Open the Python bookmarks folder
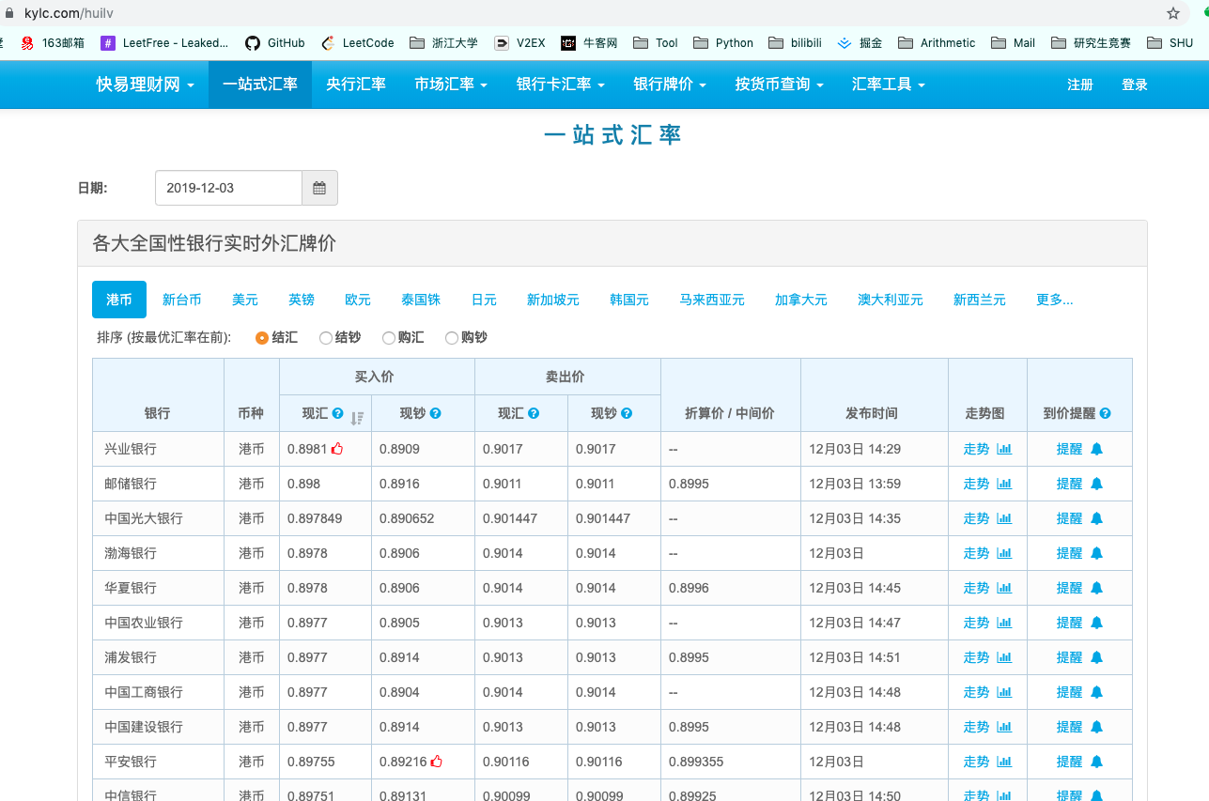Screen dimensions: 1209x801 (723, 42)
